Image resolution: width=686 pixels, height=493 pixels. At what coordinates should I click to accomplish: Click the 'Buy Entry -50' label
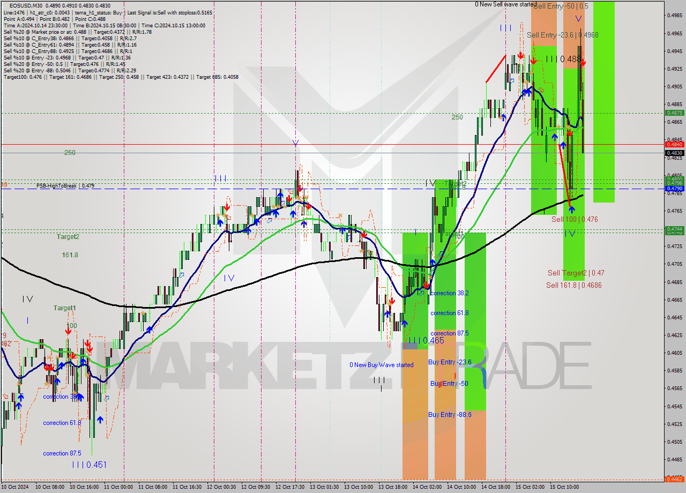click(x=449, y=384)
